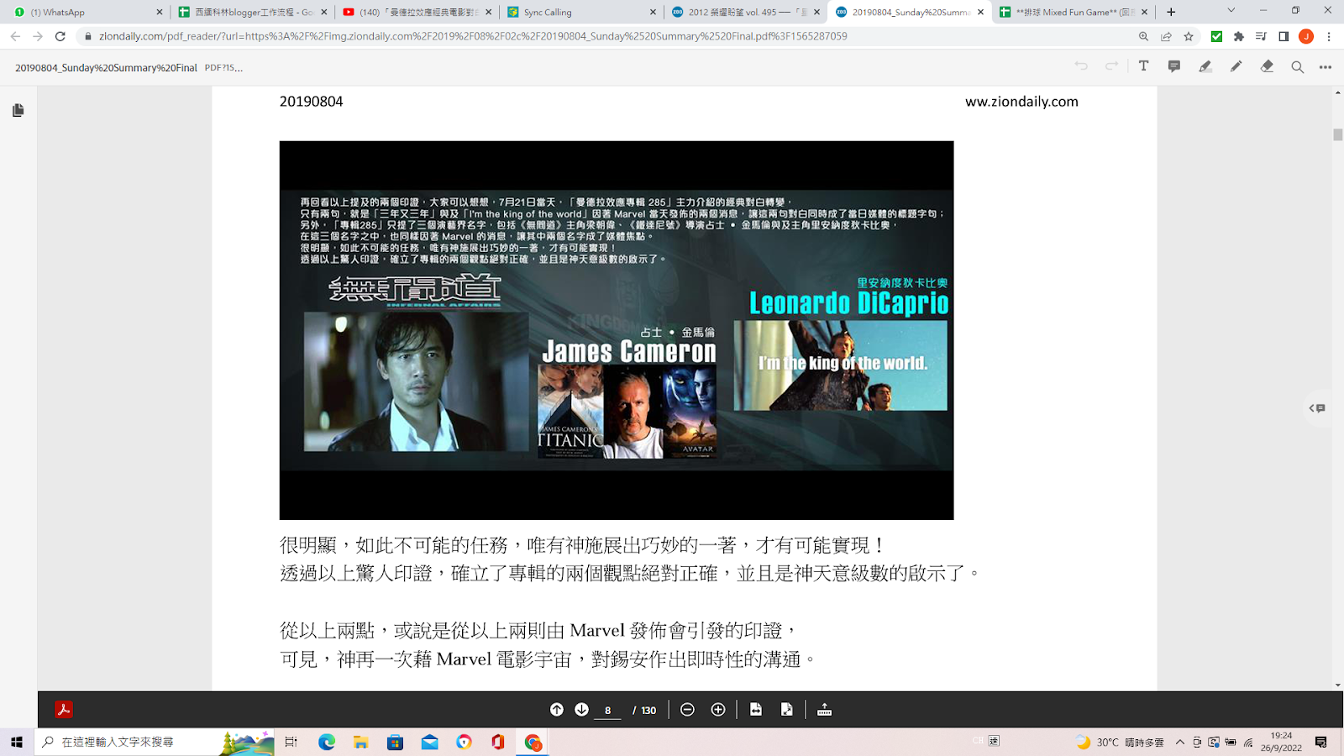Close the Sync Calling tab
Screen dimensions: 1344x756
(653, 12)
